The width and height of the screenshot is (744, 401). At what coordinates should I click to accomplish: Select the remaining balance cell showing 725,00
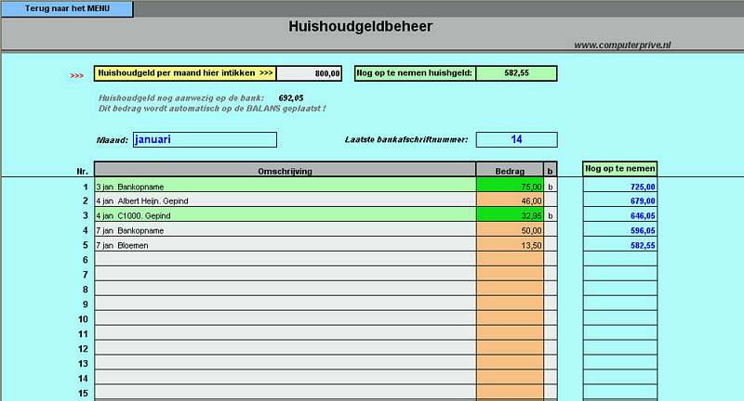point(620,186)
